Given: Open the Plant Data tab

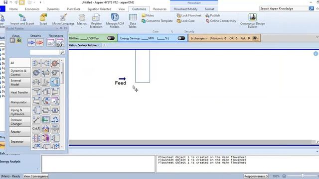Looking at the screenshot, I should pyautogui.click(x=73, y=9).
